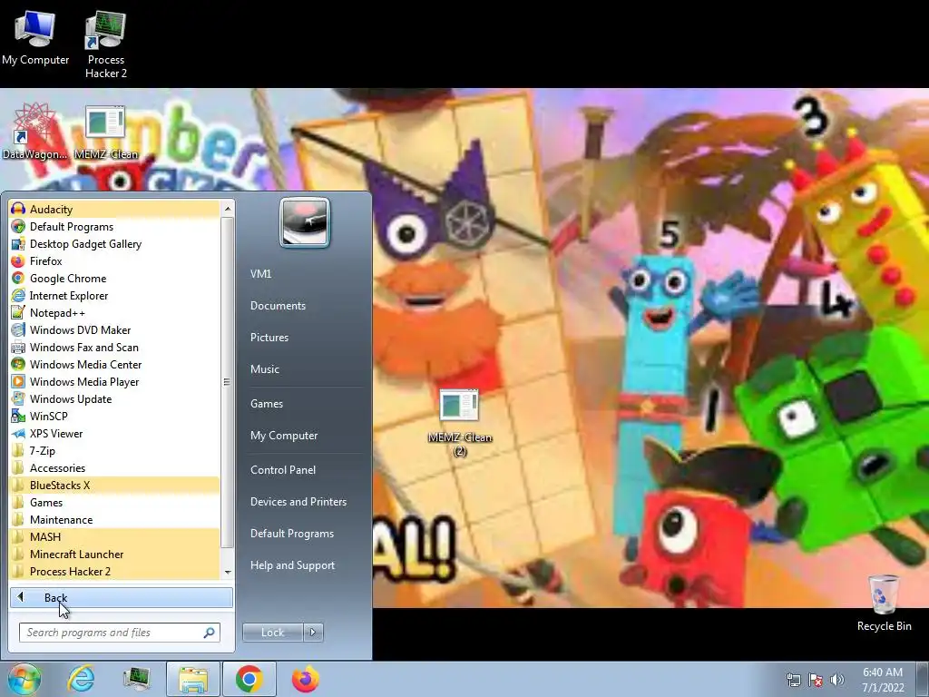Open Default Programs in the right pane
This screenshot has height=697, width=929.
292,534
